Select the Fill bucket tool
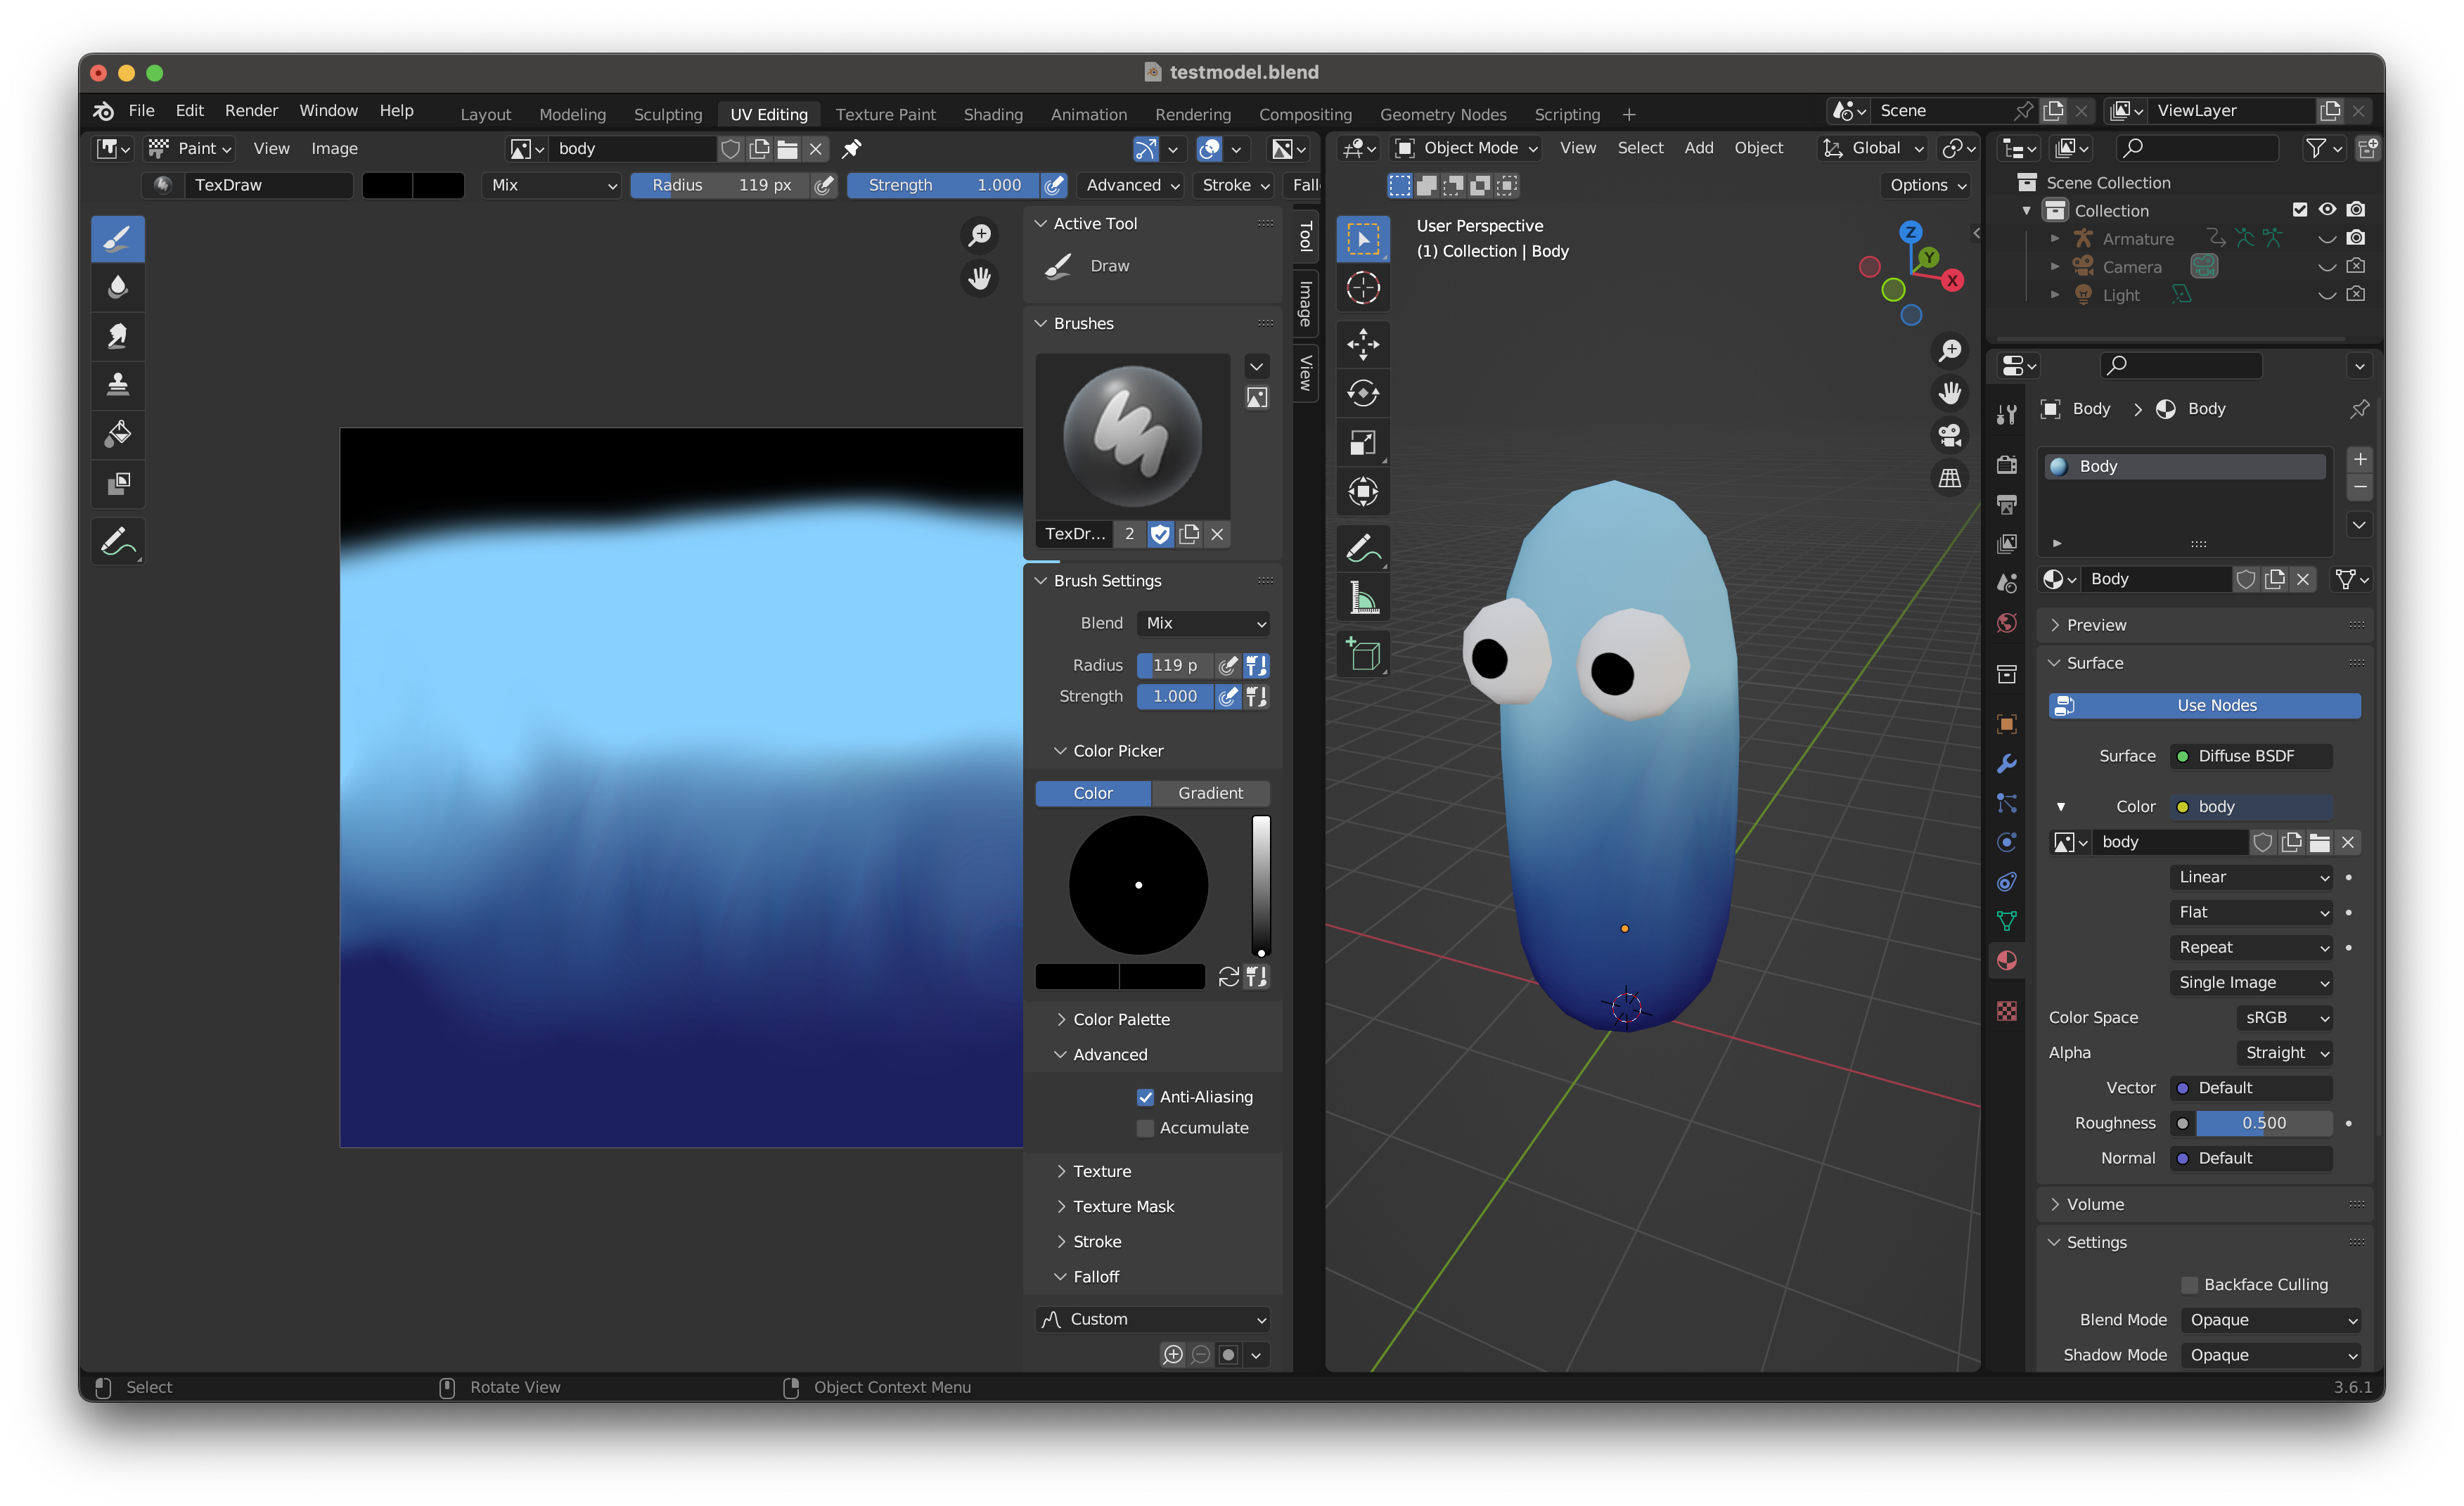This screenshot has width=2464, height=1506. pos(118,434)
